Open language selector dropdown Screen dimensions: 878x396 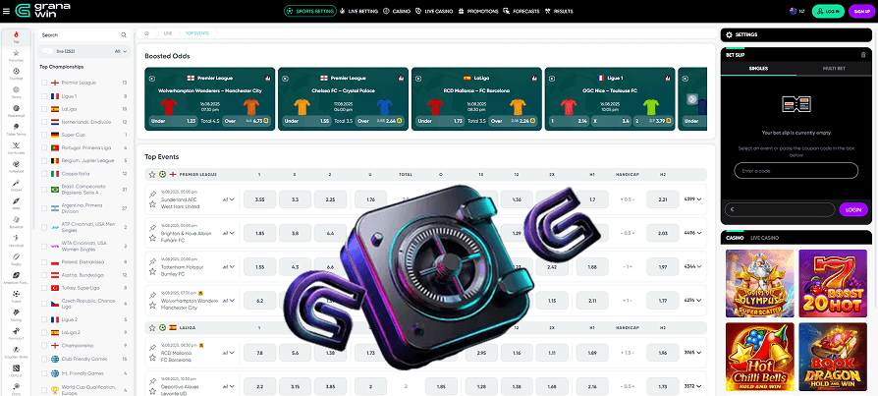point(796,11)
